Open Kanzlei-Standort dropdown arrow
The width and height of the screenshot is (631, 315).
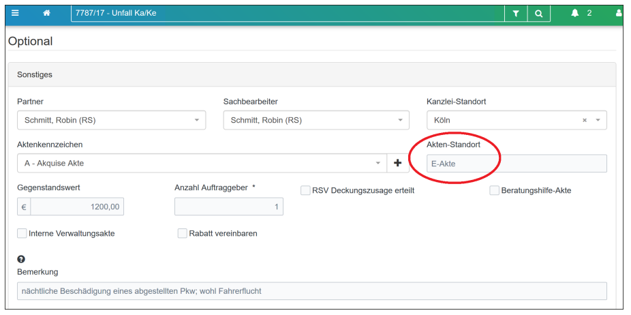pyautogui.click(x=598, y=121)
